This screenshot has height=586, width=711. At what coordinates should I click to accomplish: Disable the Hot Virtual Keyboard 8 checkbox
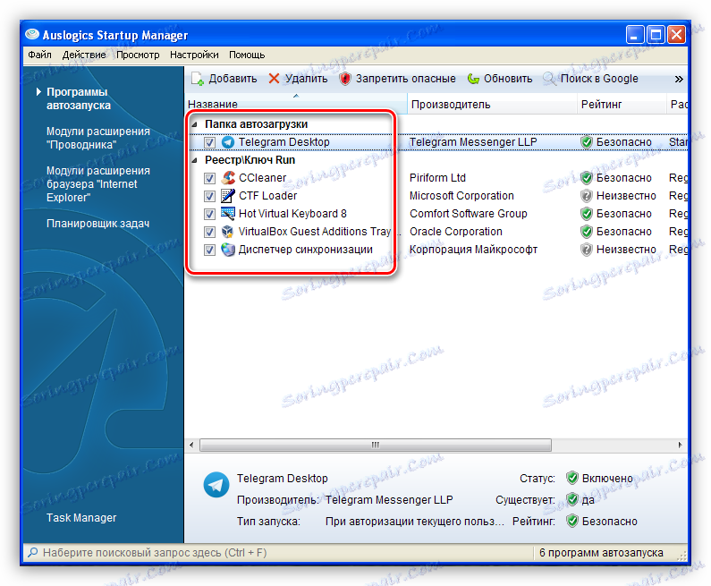point(209,214)
